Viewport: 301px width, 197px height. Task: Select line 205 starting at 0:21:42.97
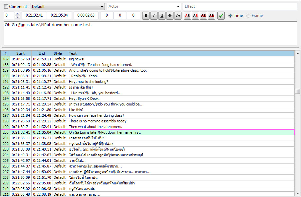click(x=148, y=161)
